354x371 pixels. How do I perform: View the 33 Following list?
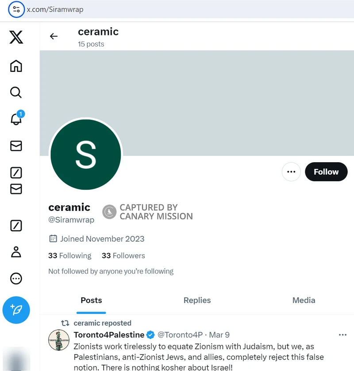[x=69, y=256]
